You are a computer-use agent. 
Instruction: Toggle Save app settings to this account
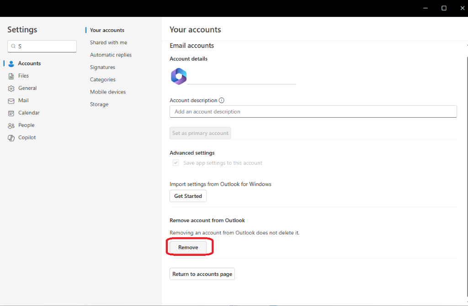(176, 163)
